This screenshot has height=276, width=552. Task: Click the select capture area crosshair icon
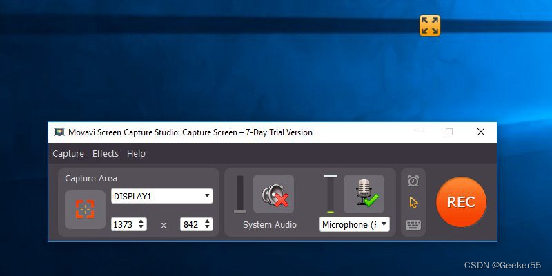[x=85, y=210]
